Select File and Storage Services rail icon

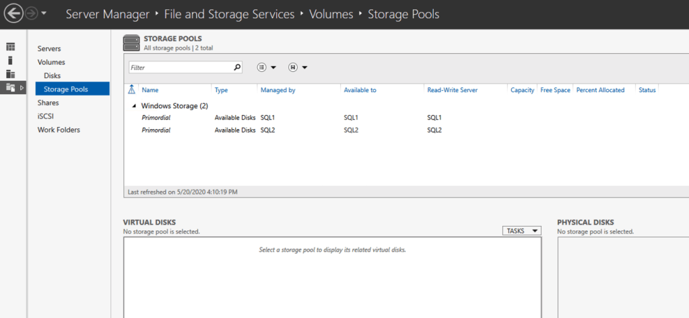[x=10, y=88]
